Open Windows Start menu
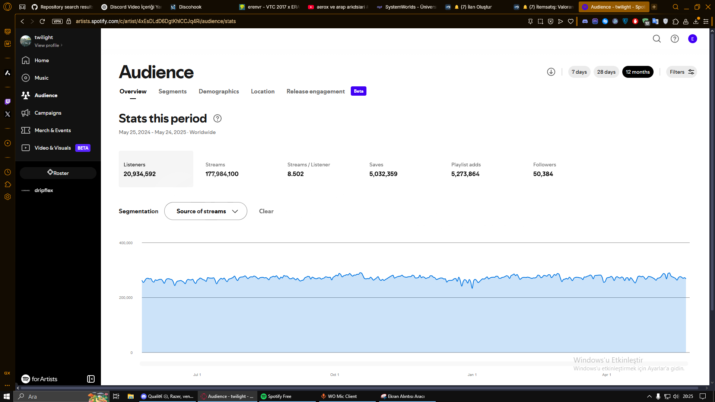Viewport: 715px width, 402px height. [x=7, y=396]
